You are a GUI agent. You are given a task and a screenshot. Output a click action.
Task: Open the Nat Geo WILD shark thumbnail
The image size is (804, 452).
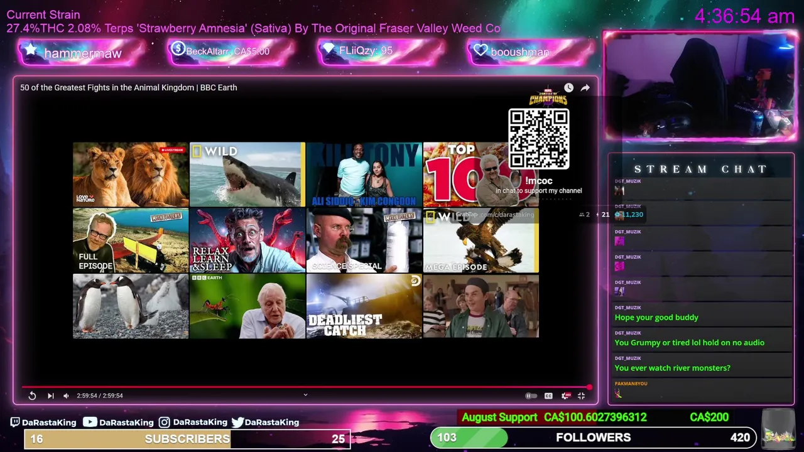click(247, 174)
